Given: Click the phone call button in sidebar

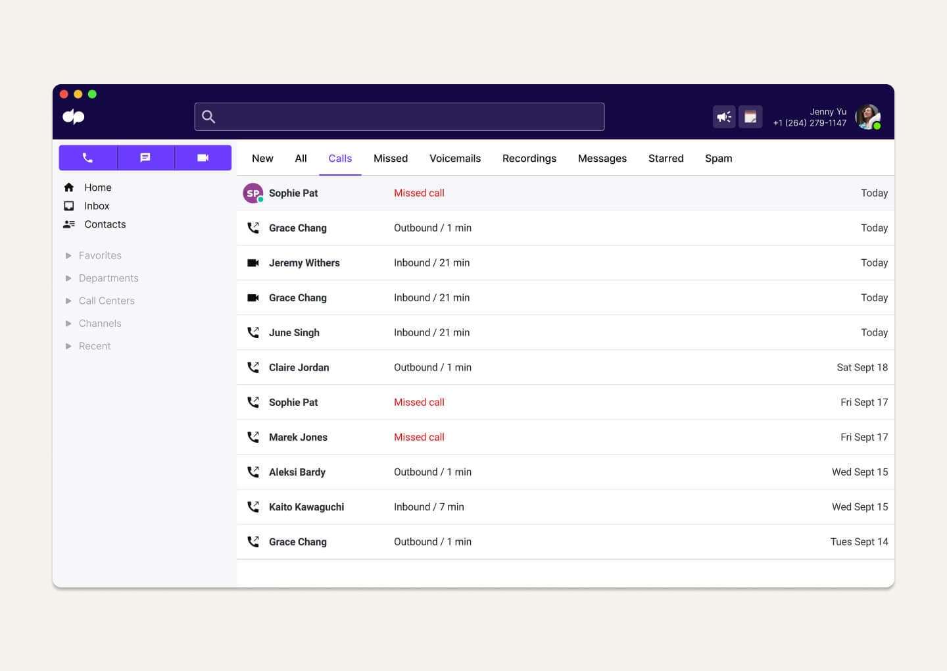Looking at the screenshot, I should [x=87, y=158].
